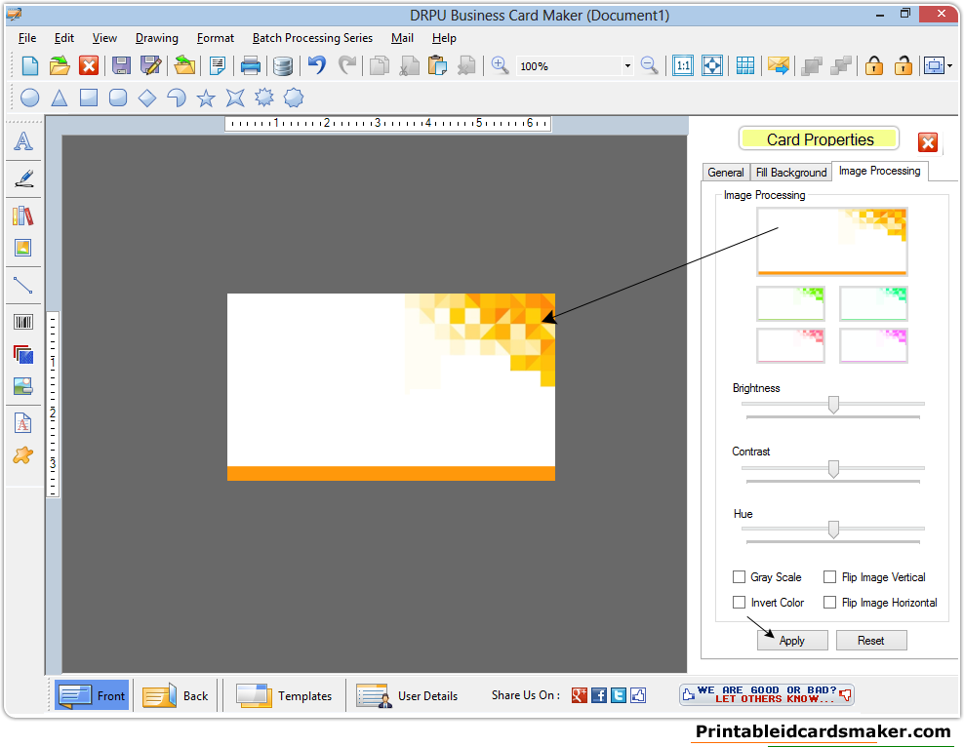Screen dimensions: 964x747
Task: Click the Hue slider handle
Action: point(833,529)
